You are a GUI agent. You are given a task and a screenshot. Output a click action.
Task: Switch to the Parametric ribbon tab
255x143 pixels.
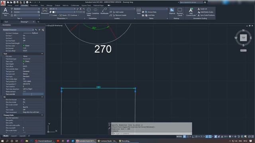point(34,5)
